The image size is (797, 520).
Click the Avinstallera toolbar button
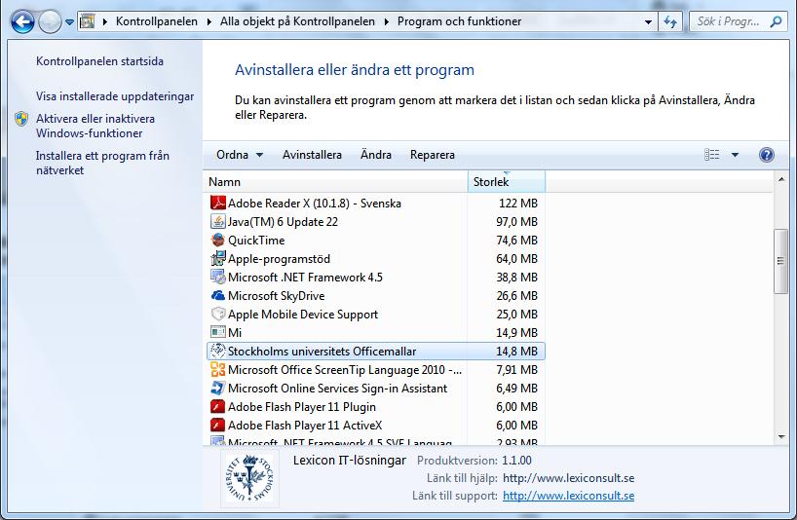click(312, 155)
